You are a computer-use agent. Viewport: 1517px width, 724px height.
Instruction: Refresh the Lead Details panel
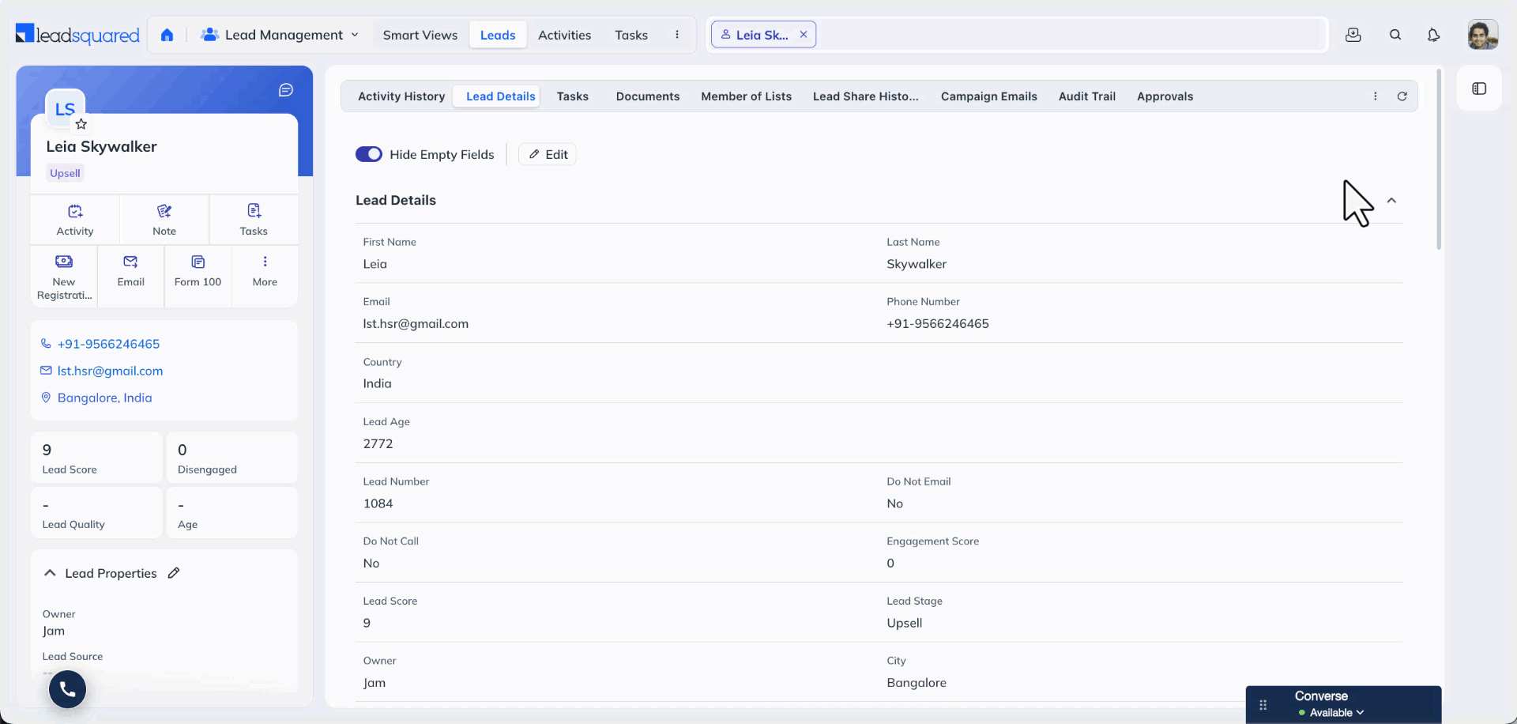click(1402, 96)
